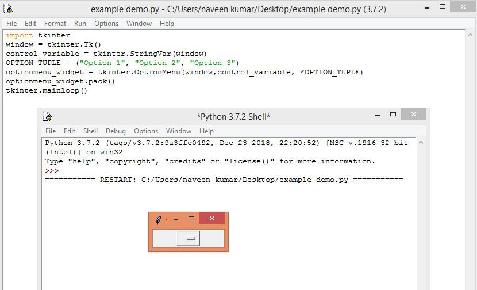Click the 'import tkinter' code line
The width and height of the screenshot is (477, 290).
coord(38,35)
